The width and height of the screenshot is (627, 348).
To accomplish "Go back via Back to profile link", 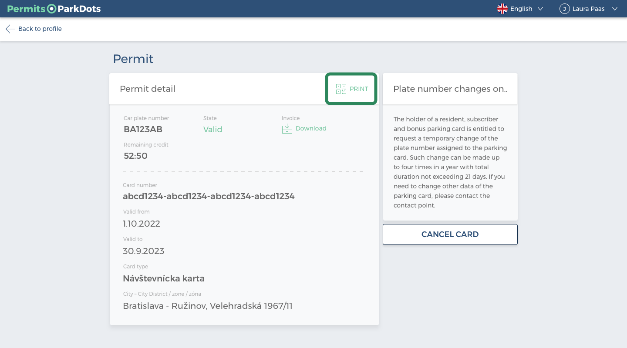I will point(40,29).
